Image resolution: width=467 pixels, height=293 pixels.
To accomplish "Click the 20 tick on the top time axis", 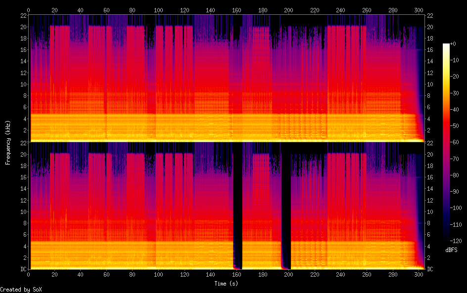I will (54, 9).
